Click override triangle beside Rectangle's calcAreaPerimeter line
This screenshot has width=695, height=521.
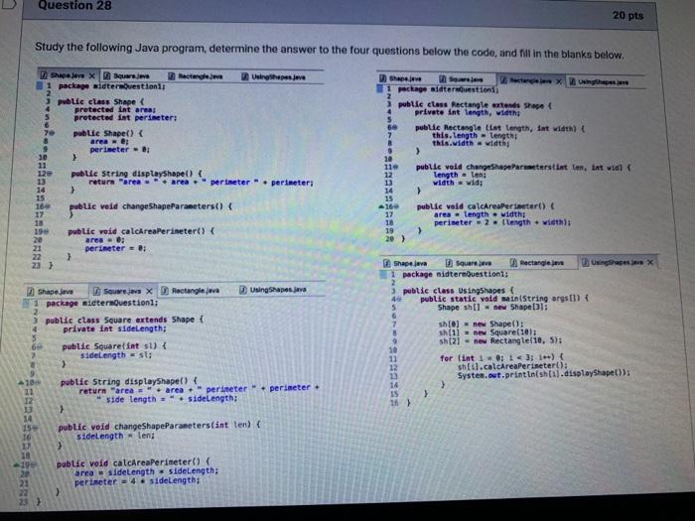coord(381,206)
